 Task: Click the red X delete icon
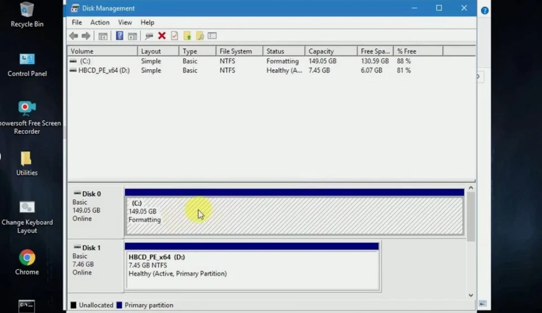(162, 36)
